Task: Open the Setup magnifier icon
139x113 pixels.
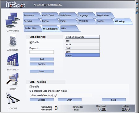Action: tap(13, 79)
